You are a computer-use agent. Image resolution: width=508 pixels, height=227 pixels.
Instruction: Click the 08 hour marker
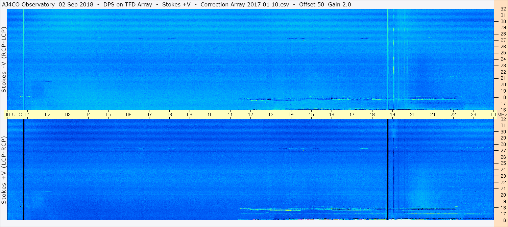click(169, 115)
